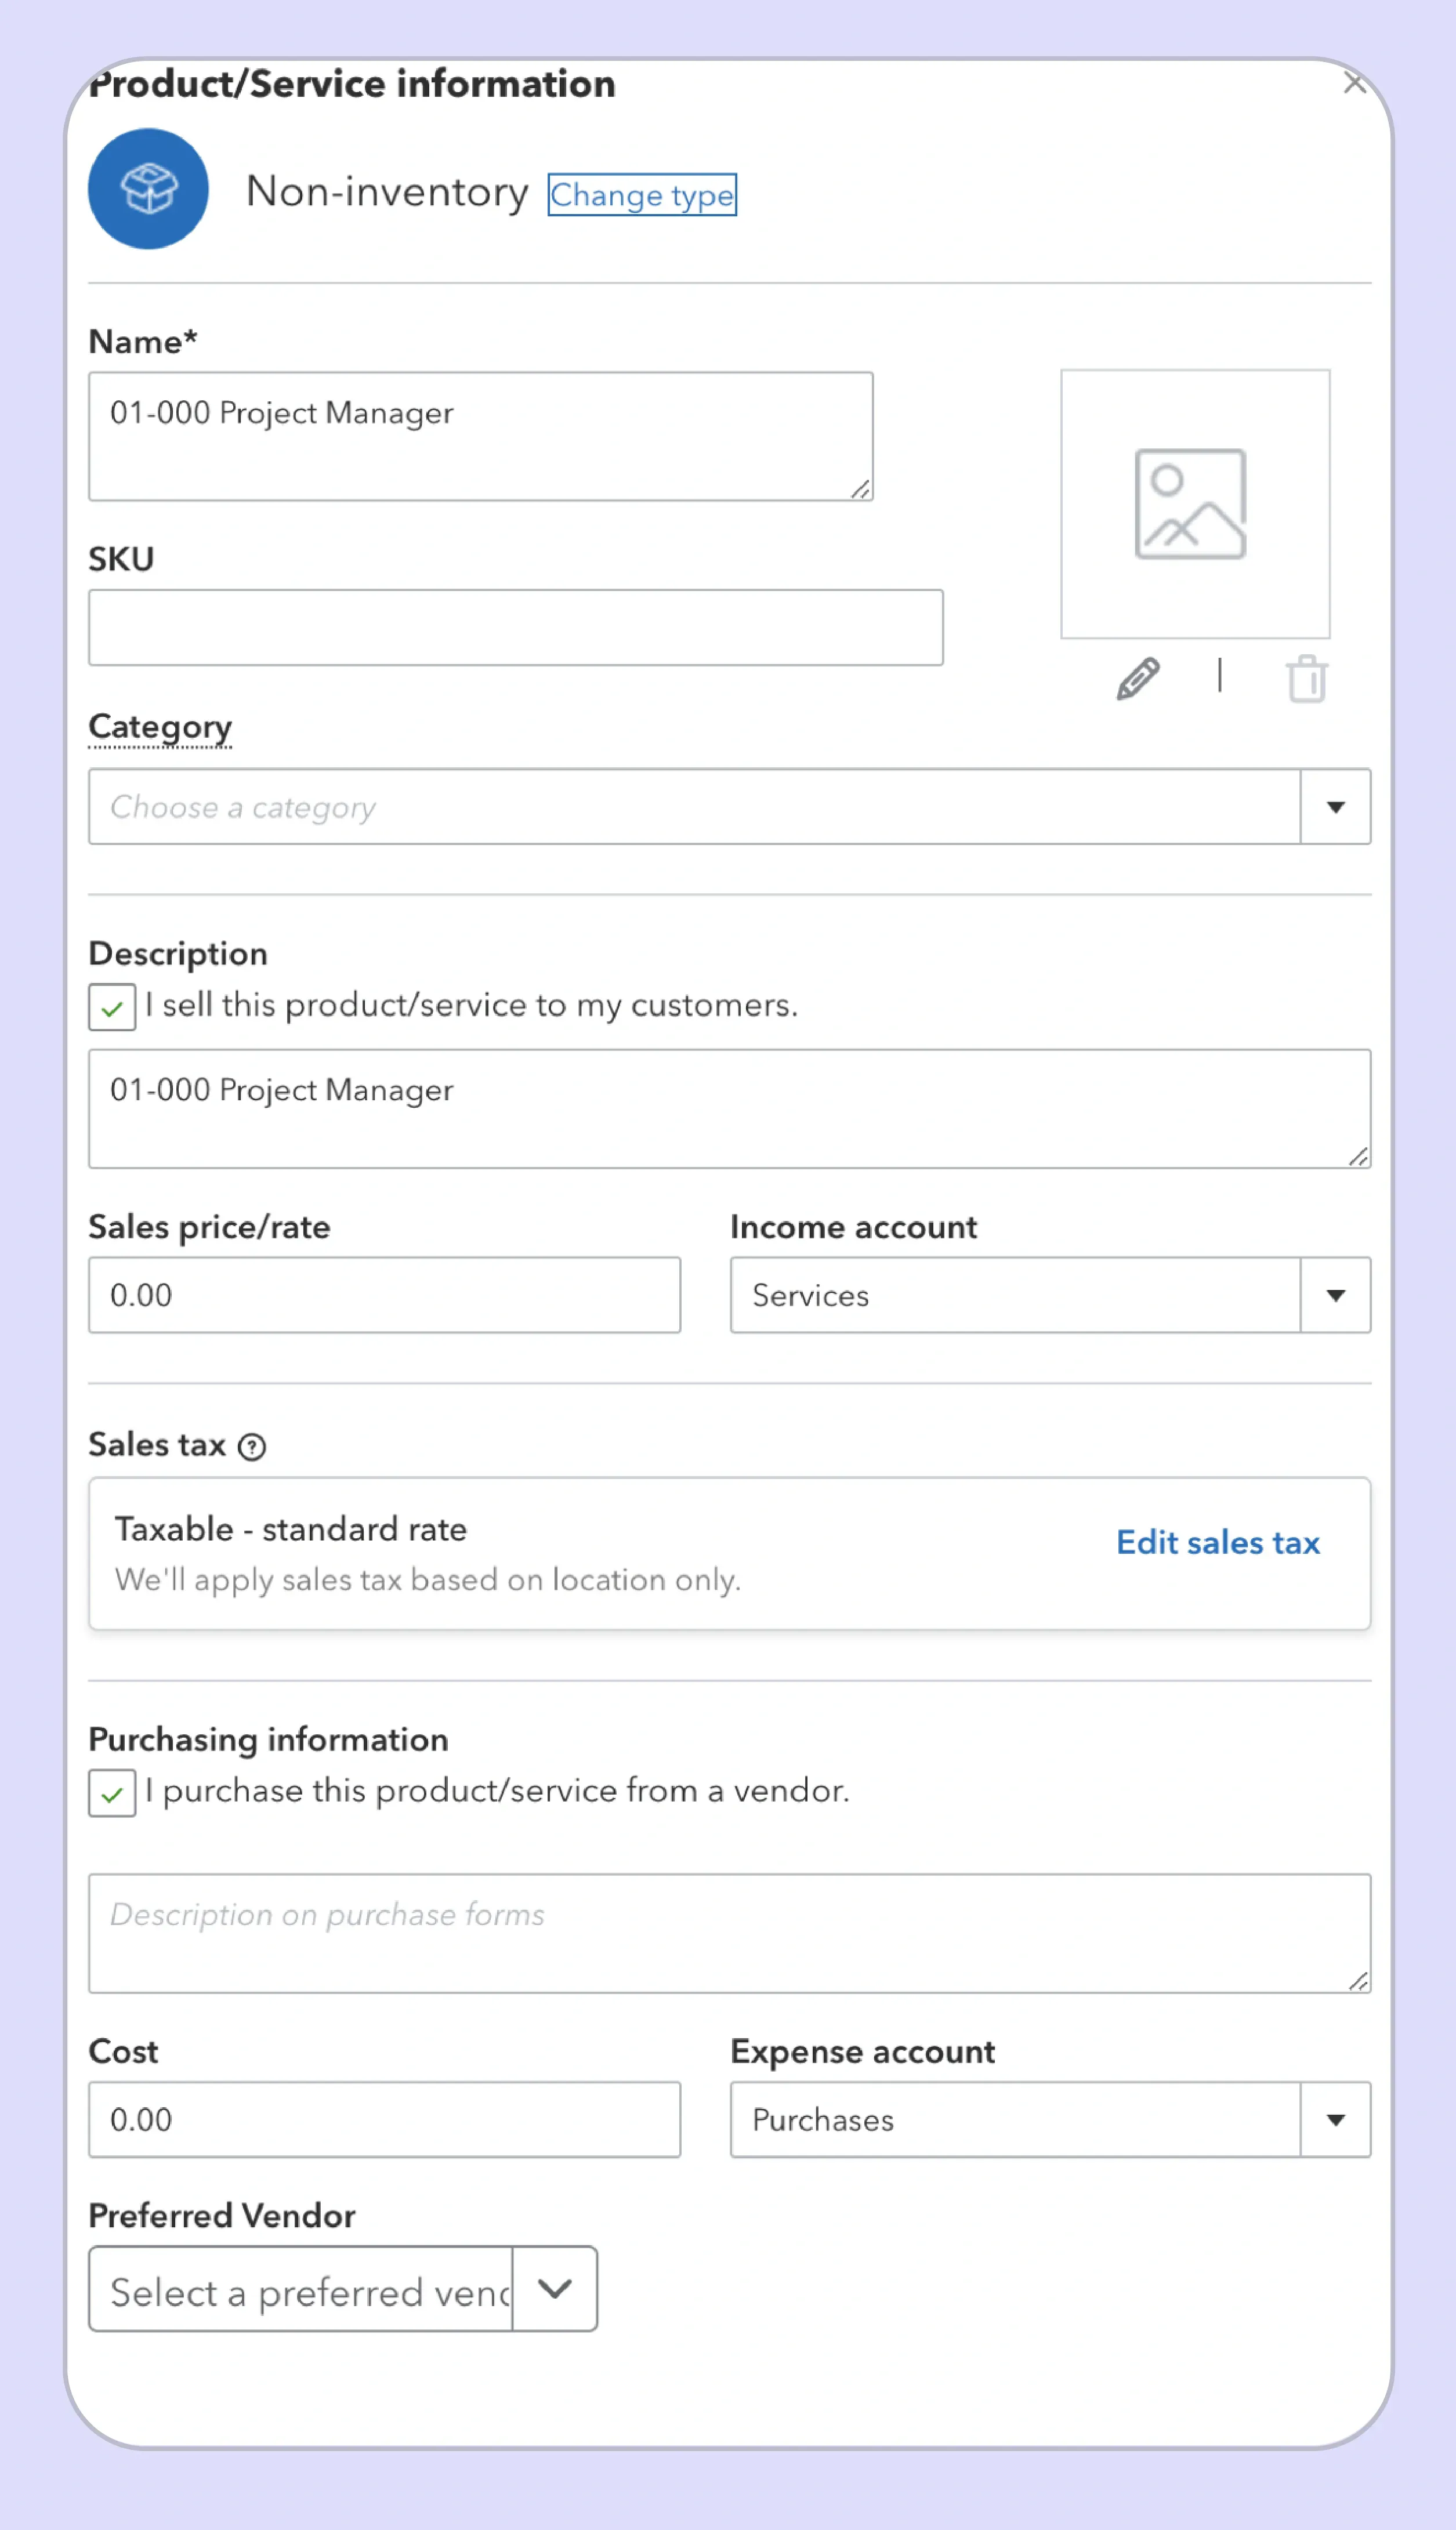Click the Name text field
Viewport: 1456px width, 2530px height.
click(481, 437)
